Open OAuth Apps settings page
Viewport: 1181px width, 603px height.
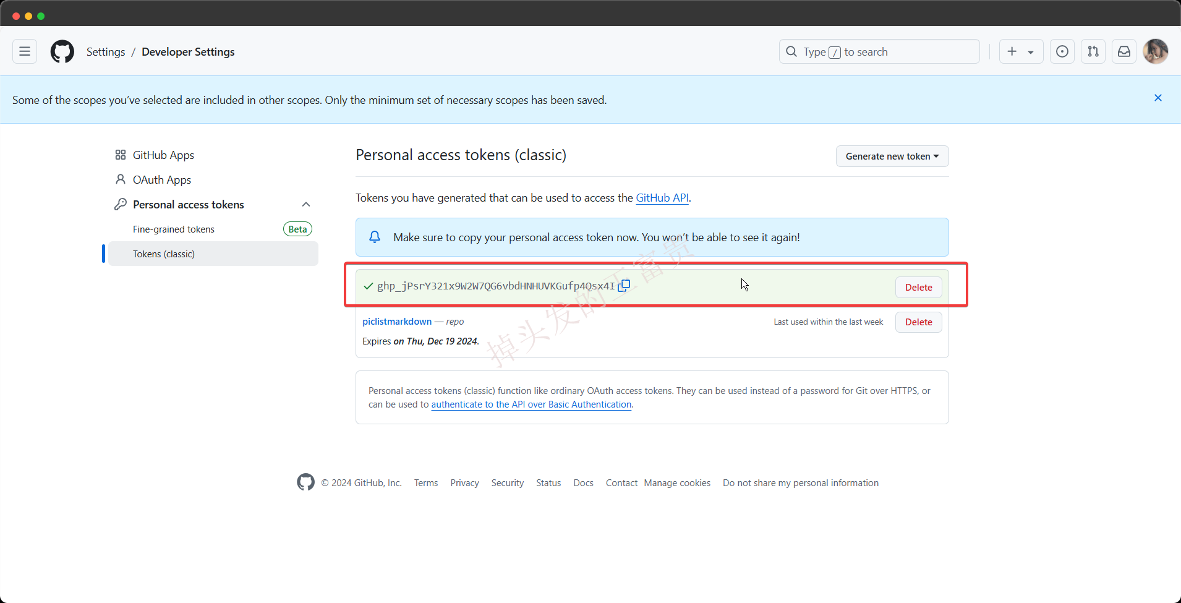click(162, 179)
